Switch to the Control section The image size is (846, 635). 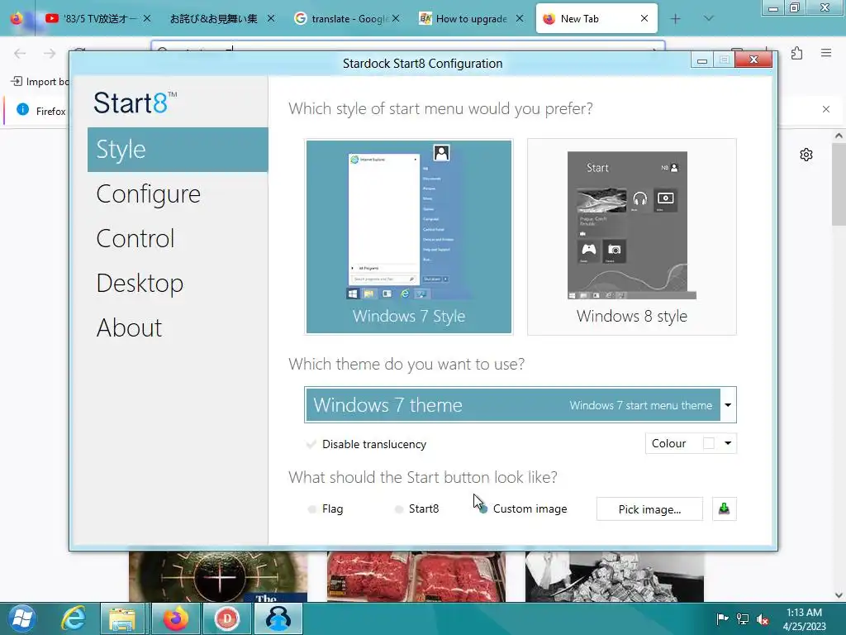point(135,239)
